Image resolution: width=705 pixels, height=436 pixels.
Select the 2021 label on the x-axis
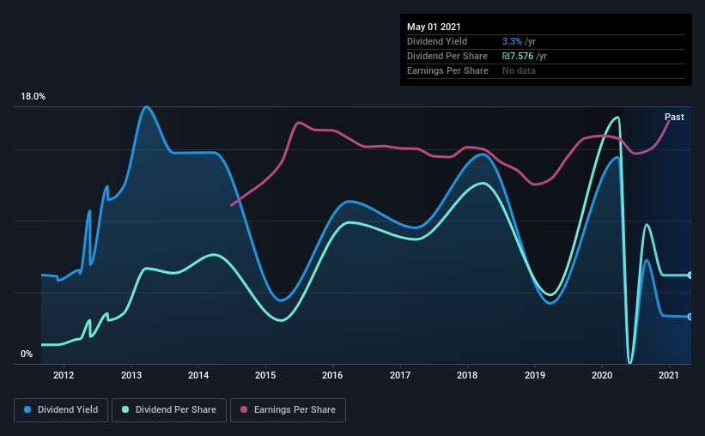669,375
